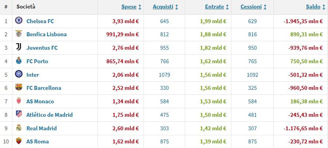Open the AS Roma club link
The image size is (328, 148).
[38, 141]
